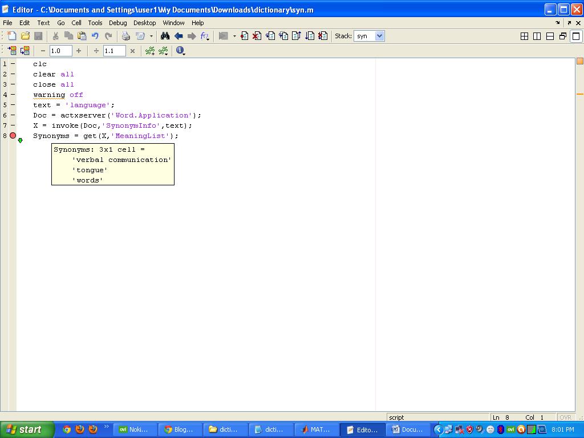The height and width of the screenshot is (438, 584).
Task: Set breakpoint at line 7 dash
Action: [13, 125]
